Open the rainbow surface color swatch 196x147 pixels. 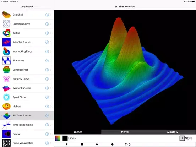click(58, 138)
